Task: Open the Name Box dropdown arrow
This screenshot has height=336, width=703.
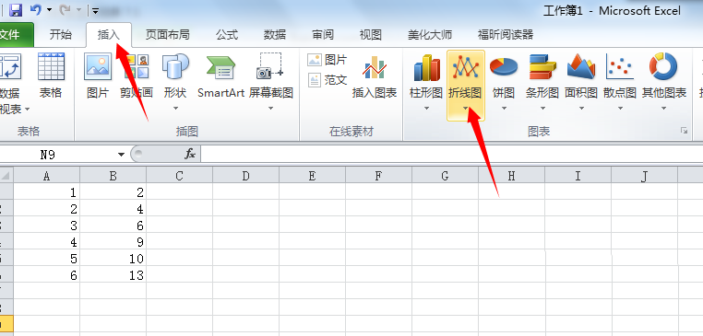Action: coord(121,155)
